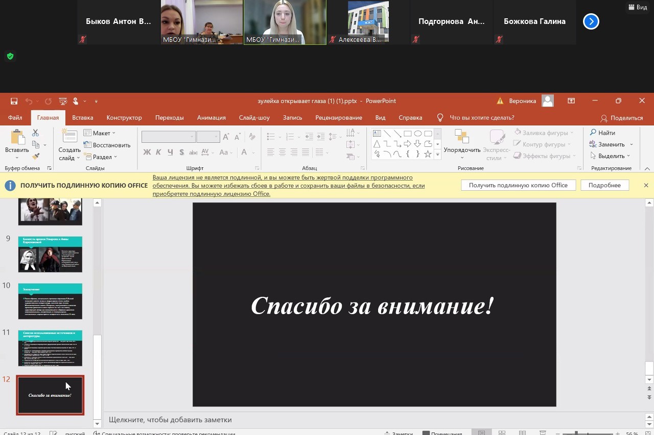Toggle italic formatting with the К button
Image resolution: width=654 pixels, height=435 pixels.
coord(158,152)
